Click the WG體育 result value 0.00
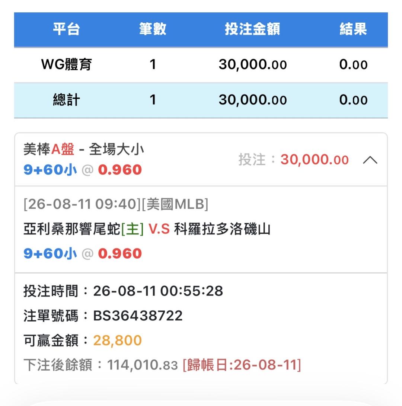This screenshot has height=406, width=402. coord(353,64)
